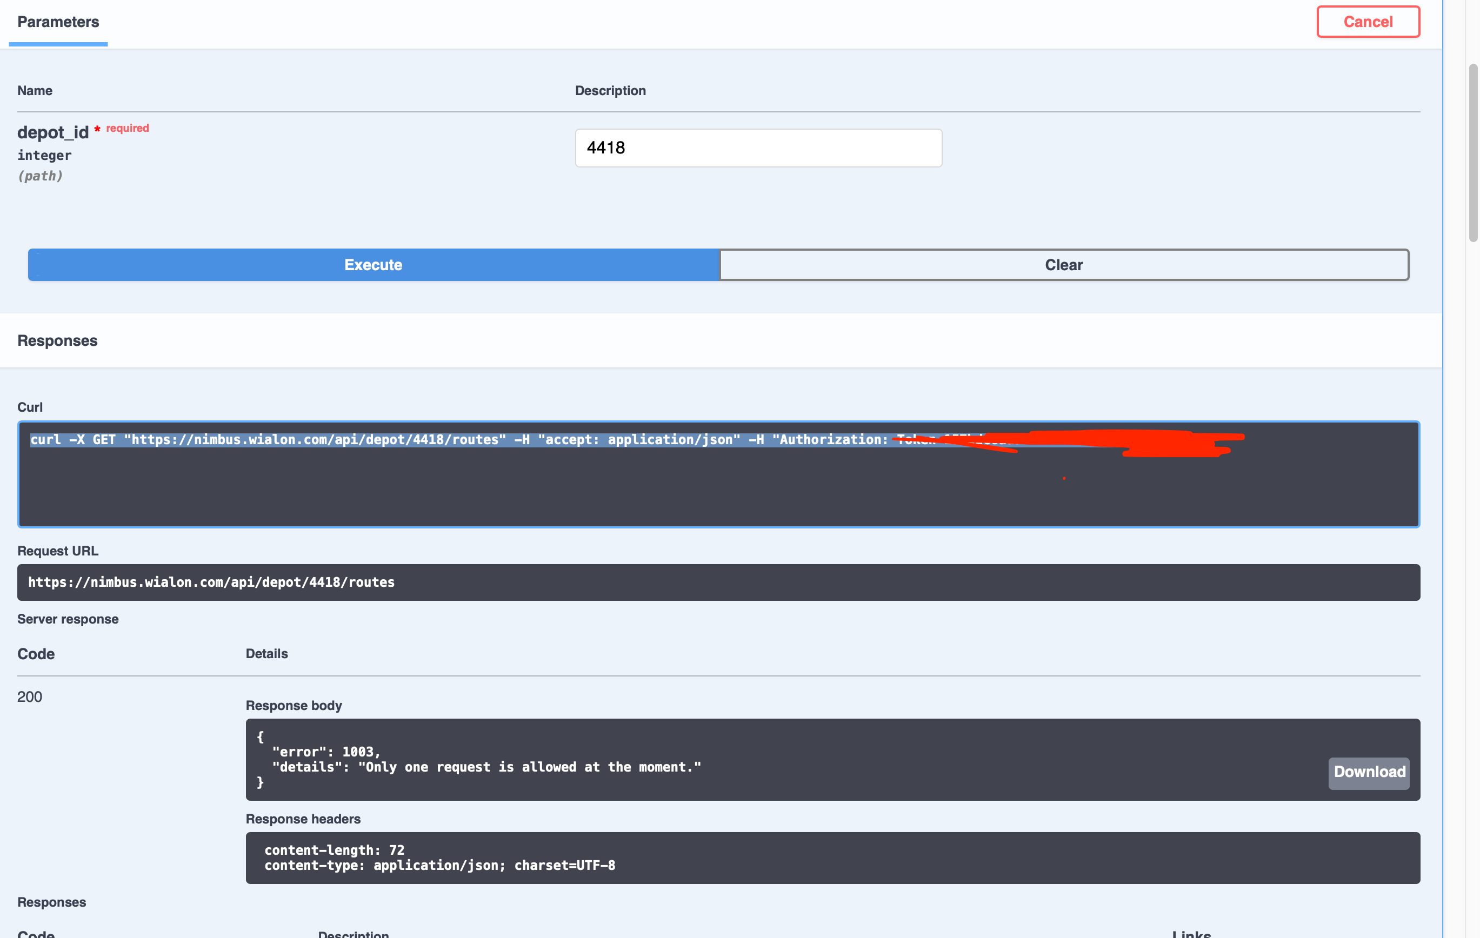
Task: Click the Execute button
Action: 373,265
